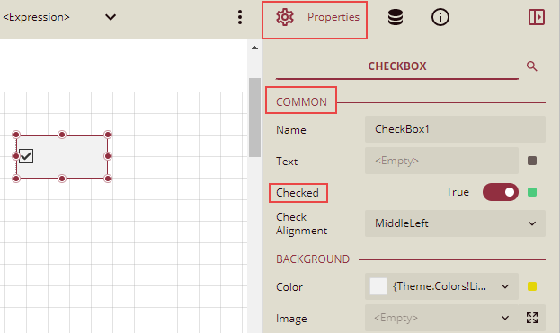This screenshot has height=333, width=560.
Task: Click checkbox on the design canvas
Action: click(26, 156)
